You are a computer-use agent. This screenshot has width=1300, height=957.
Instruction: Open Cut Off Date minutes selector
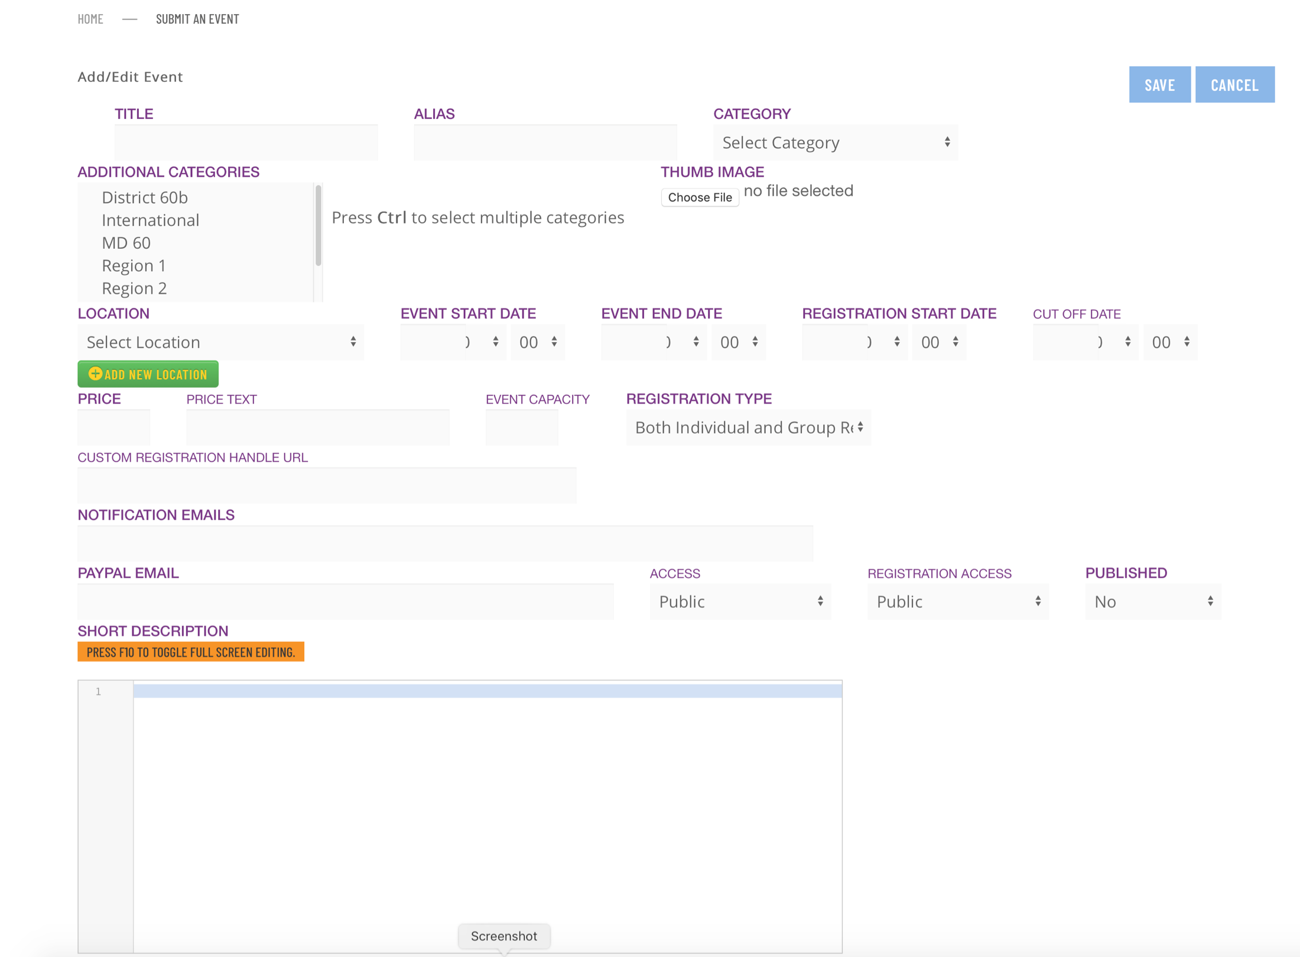coord(1169,342)
